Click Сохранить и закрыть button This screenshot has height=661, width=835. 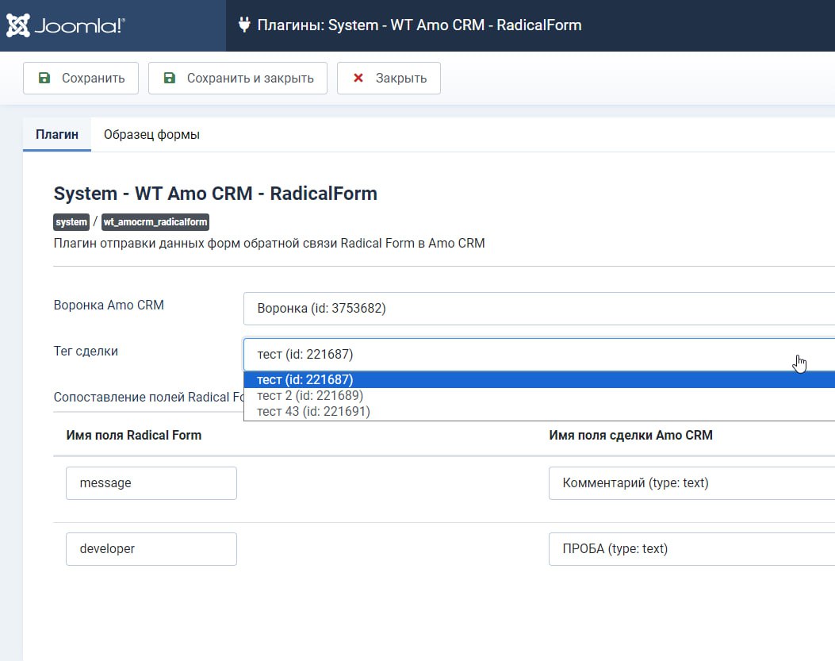tap(238, 79)
